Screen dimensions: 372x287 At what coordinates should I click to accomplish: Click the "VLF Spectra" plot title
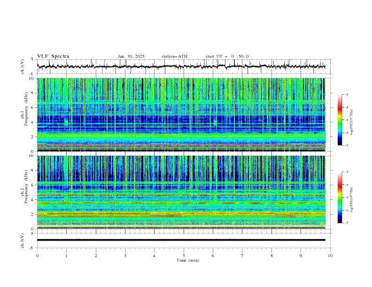pos(53,56)
